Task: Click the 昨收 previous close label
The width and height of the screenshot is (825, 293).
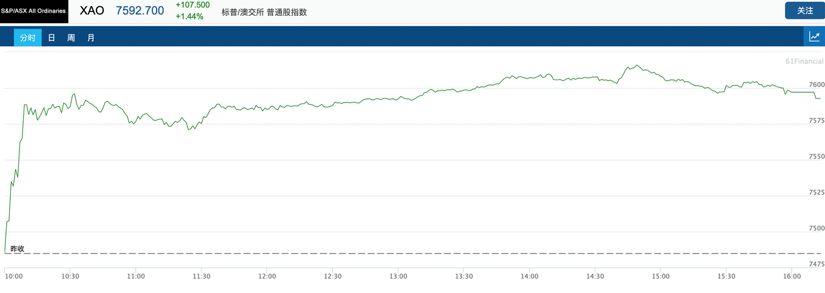Action: 18,249
